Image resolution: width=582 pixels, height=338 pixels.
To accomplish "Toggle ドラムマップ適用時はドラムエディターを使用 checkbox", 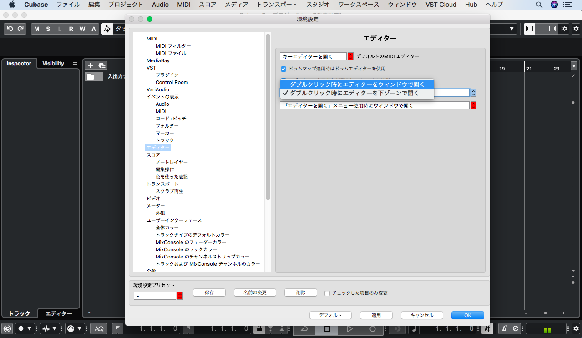I will 284,69.
